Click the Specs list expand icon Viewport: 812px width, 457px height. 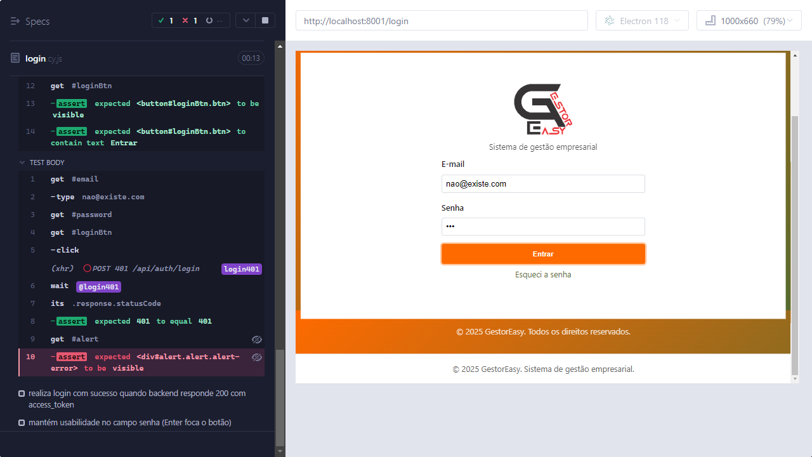click(x=15, y=21)
